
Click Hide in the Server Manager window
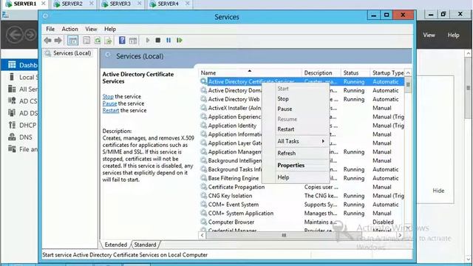[x=438, y=191]
